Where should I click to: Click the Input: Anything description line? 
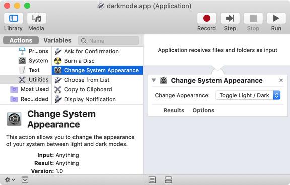click(58, 155)
